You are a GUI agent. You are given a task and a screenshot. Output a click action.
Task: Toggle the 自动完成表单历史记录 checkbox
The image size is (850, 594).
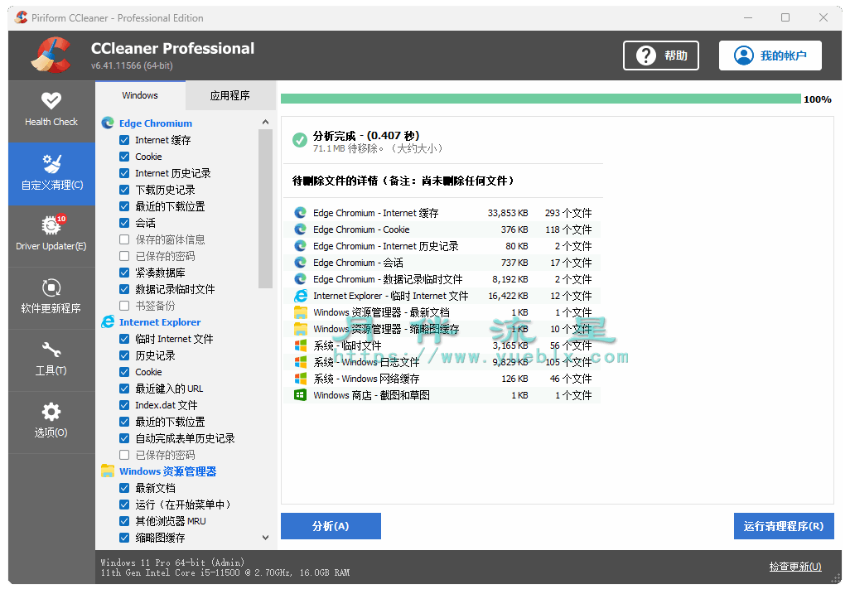click(124, 438)
